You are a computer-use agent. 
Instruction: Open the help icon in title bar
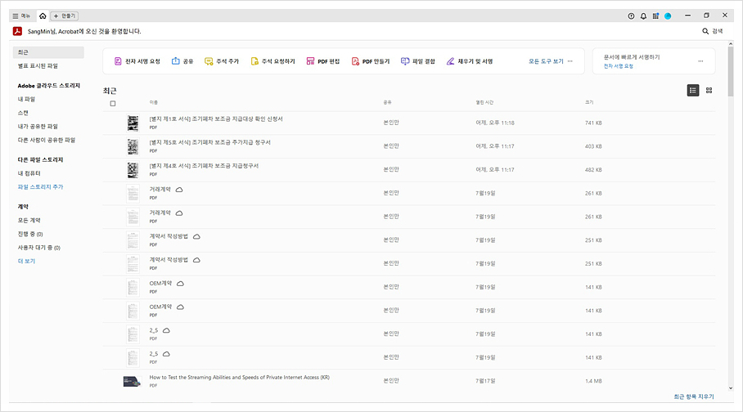click(631, 16)
